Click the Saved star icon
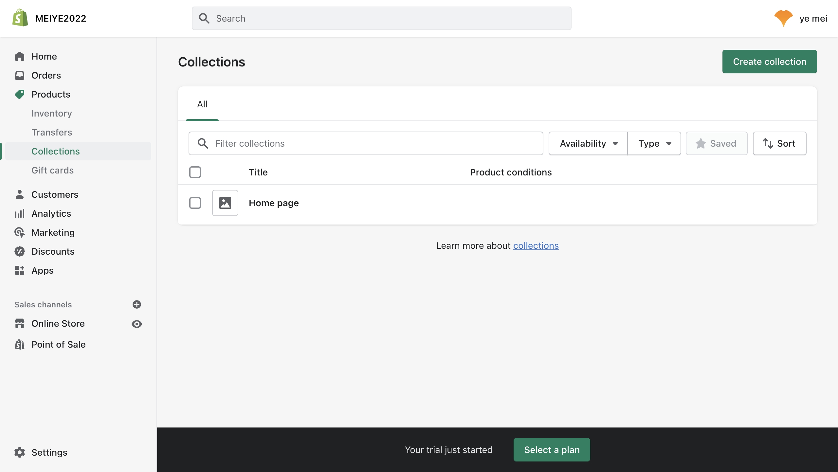 701,143
